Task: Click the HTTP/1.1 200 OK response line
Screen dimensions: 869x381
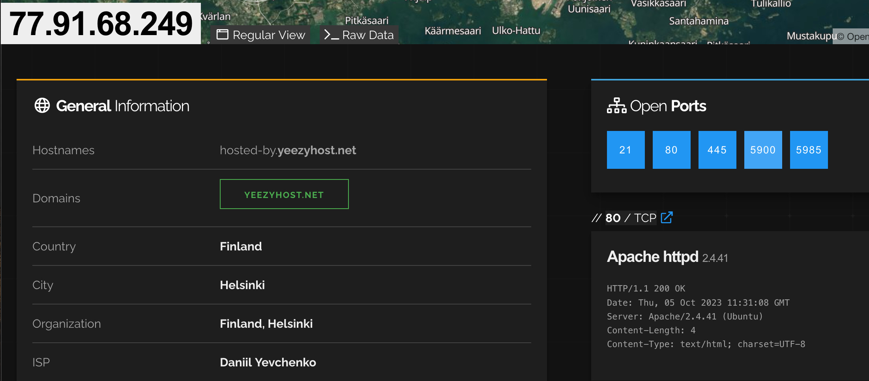Action: click(x=646, y=288)
